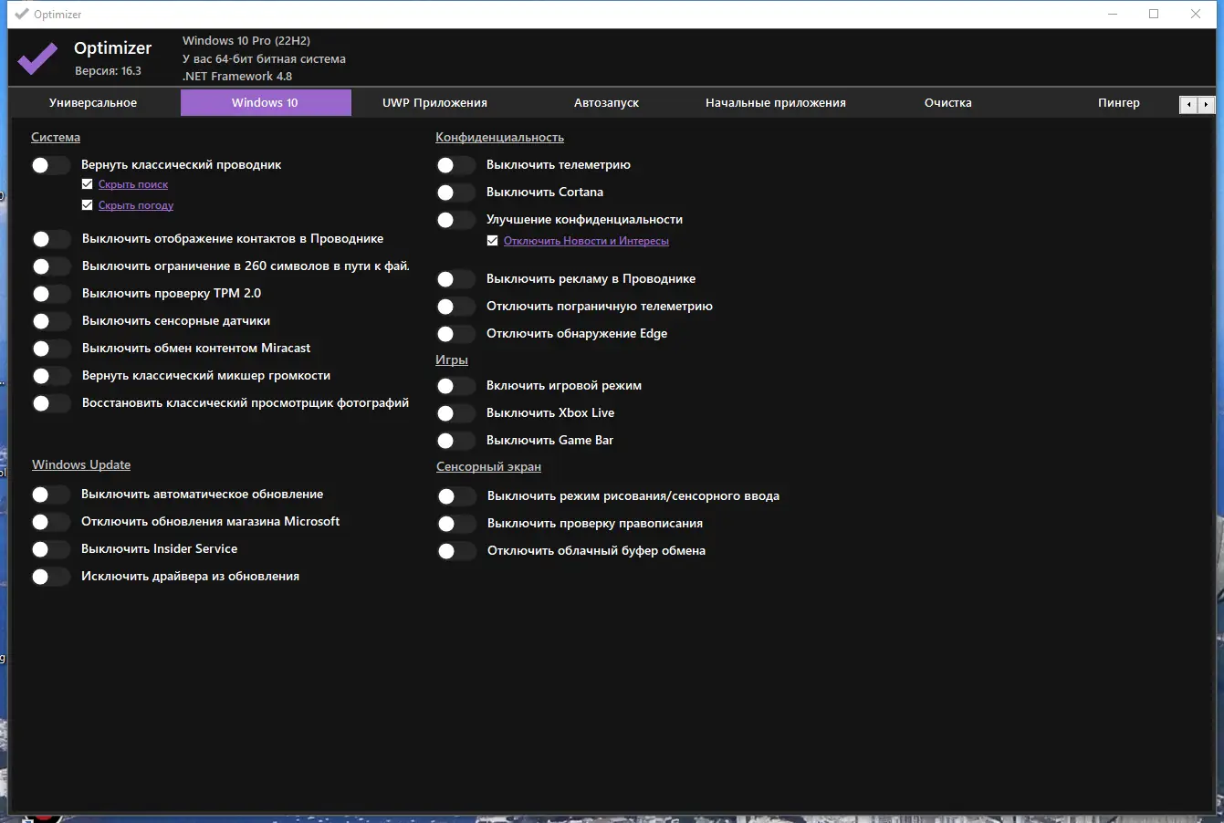Toggle Отключить пограничную телеметрию switch
This screenshot has height=823, width=1224.
click(456, 307)
